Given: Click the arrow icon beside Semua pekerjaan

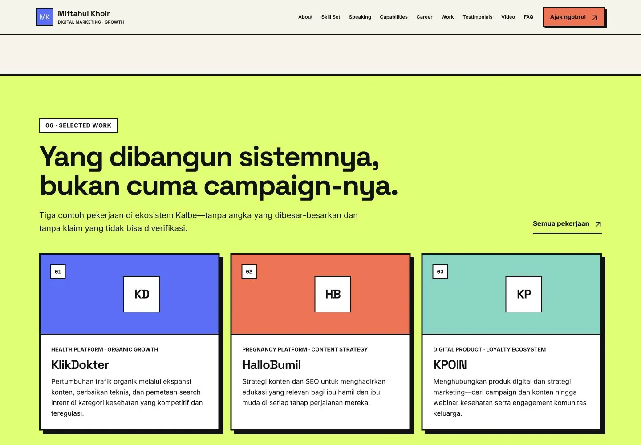Looking at the screenshot, I should tap(598, 224).
